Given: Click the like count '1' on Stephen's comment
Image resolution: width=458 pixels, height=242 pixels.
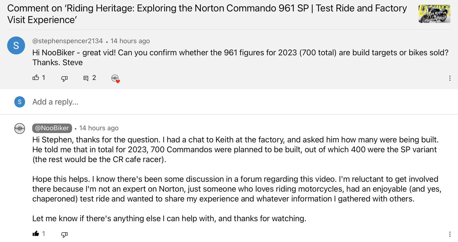Looking at the screenshot, I should coord(44,78).
